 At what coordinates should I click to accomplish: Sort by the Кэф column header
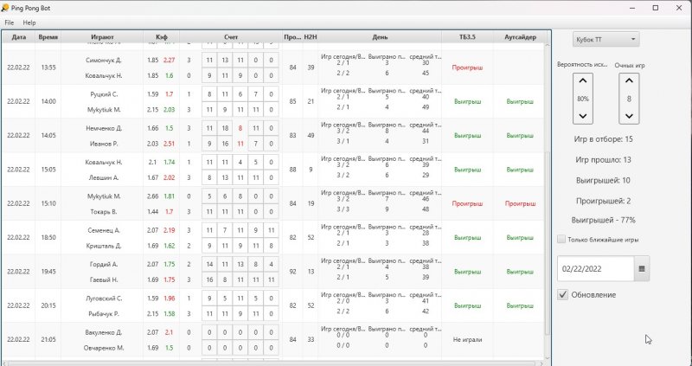pos(161,37)
